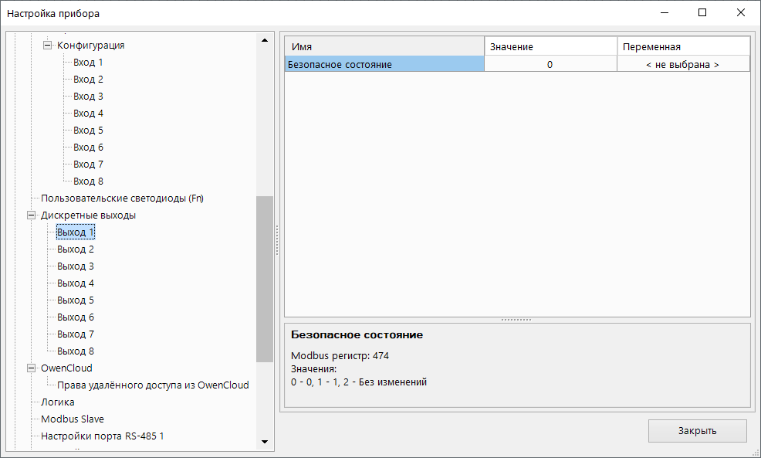The height and width of the screenshot is (458, 761).
Task: Open the Логика tree item
Action: point(58,402)
